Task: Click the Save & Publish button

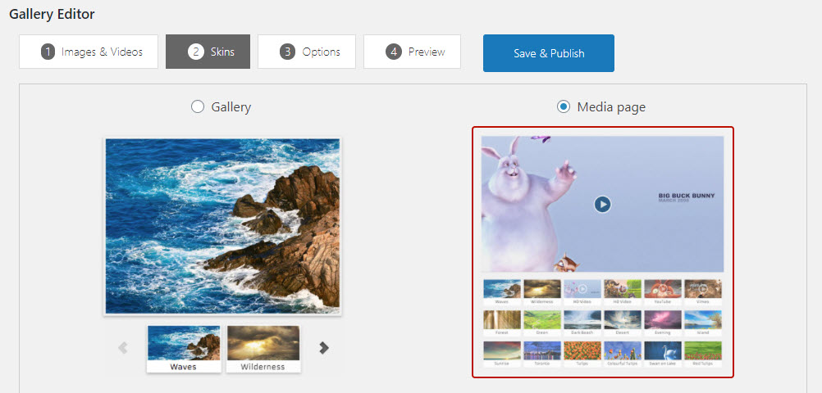Action: 549,53
